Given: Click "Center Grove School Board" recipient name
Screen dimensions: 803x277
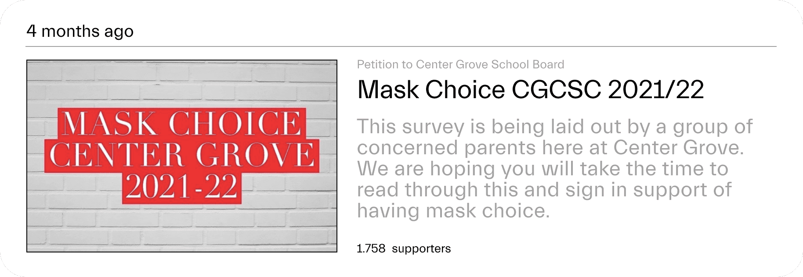Looking at the screenshot, I should (489, 64).
